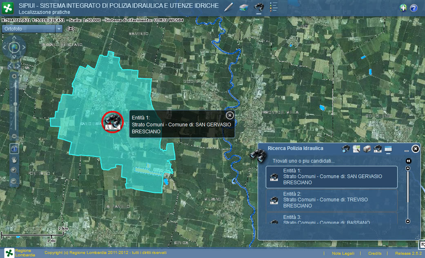Open the map magnifier search tab
This screenshot has height=258, width=425.
[x=356, y=149]
